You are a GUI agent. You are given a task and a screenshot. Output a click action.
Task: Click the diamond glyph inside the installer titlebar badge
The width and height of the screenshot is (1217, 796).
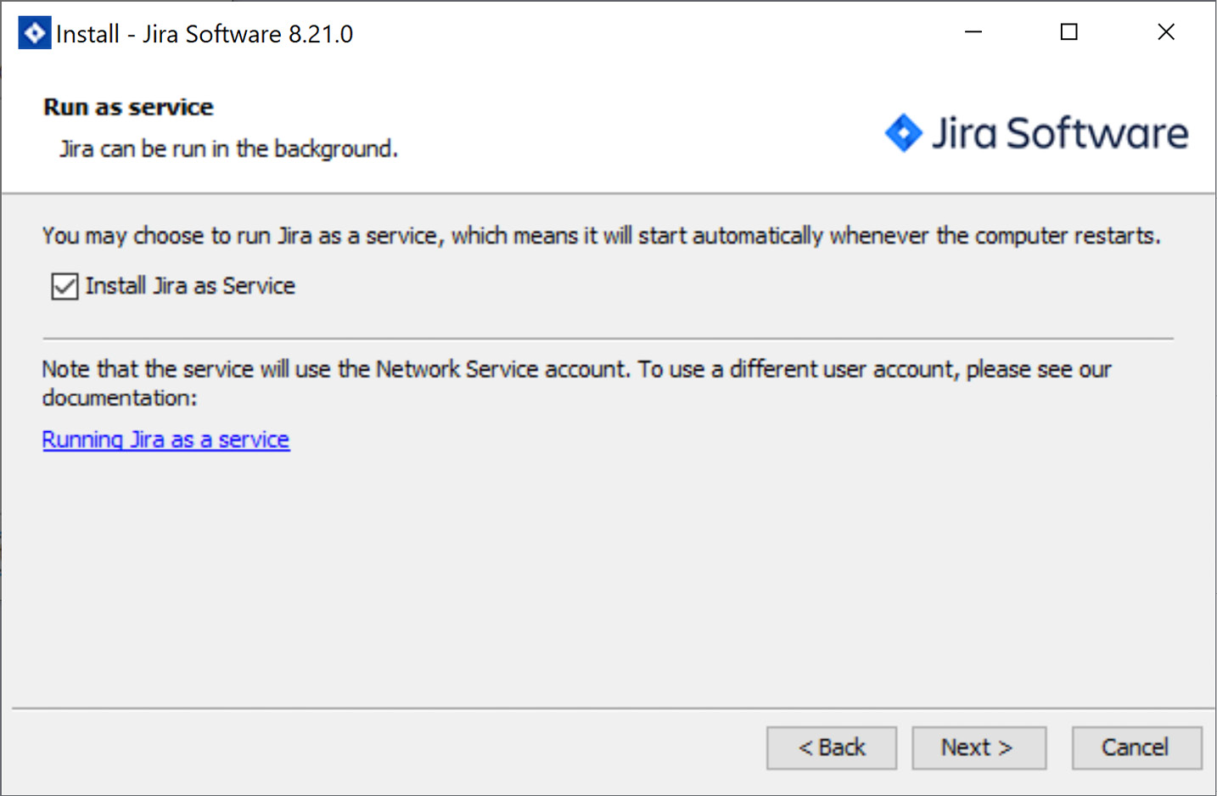coord(34,31)
